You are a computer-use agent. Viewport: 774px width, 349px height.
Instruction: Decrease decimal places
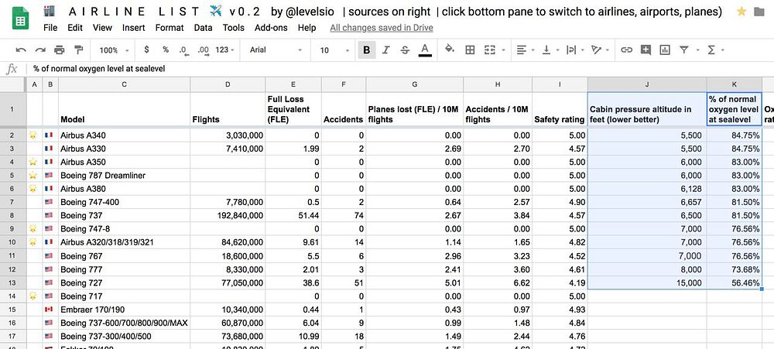click(183, 50)
